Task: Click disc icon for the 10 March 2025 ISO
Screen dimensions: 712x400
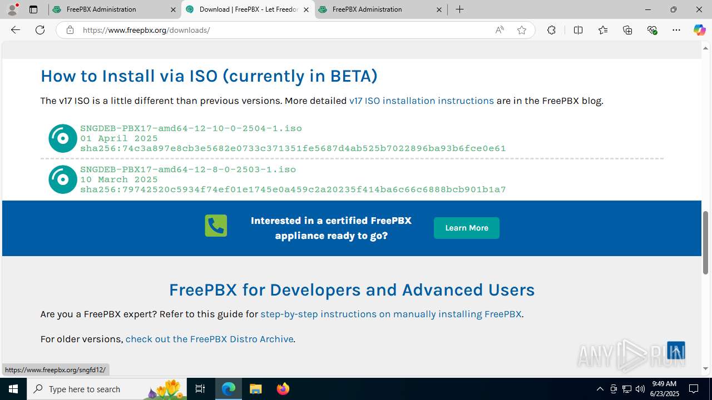Action: point(62,179)
